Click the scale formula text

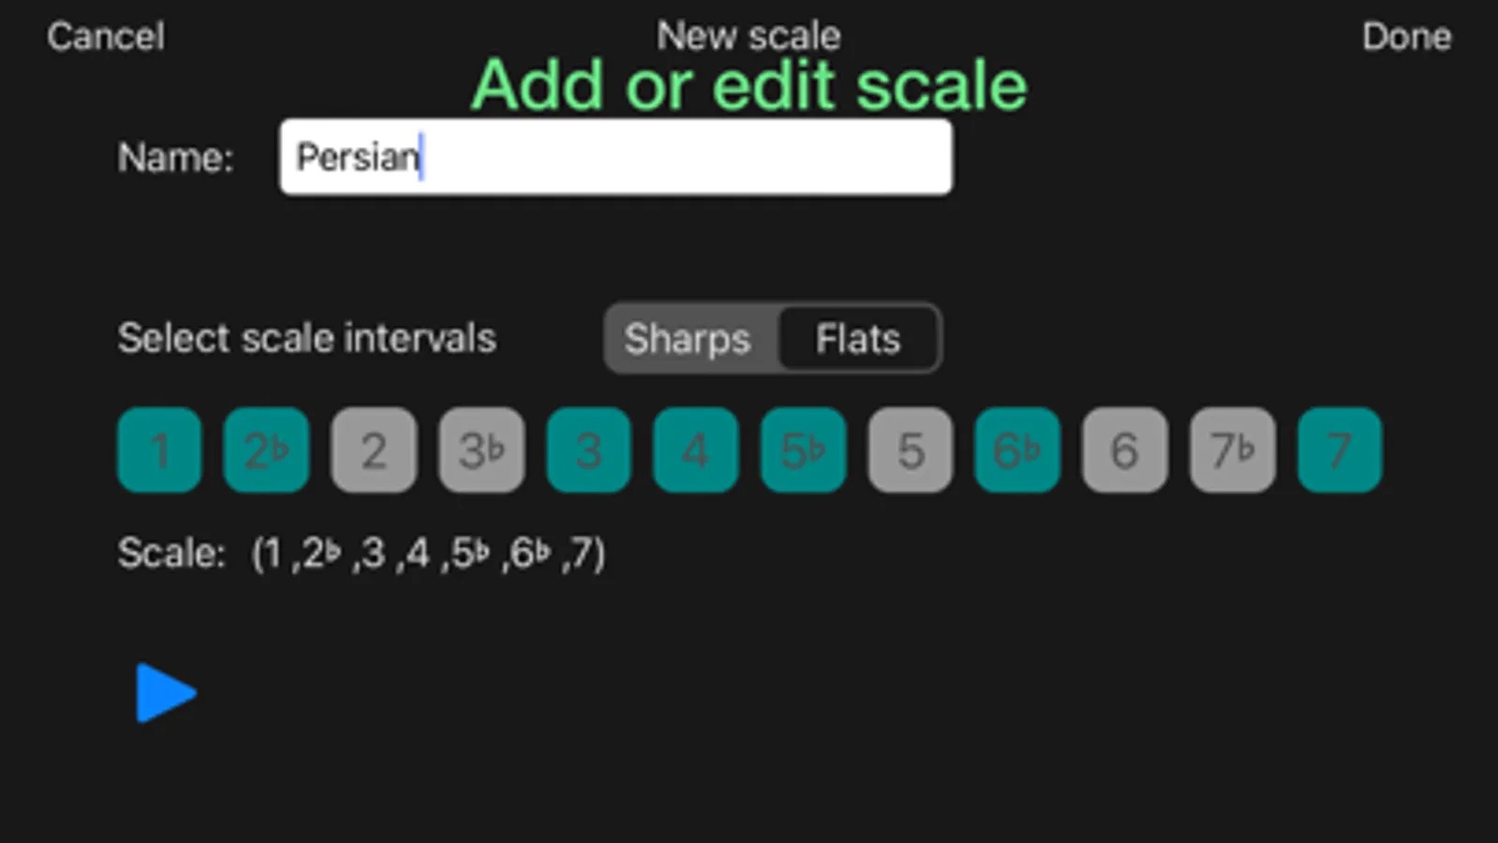(x=428, y=554)
